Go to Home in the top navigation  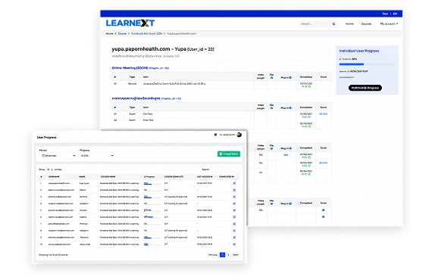click(x=349, y=23)
